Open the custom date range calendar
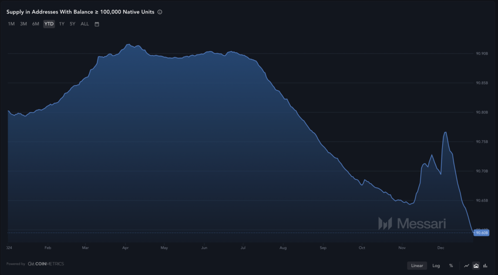Screen dimensions: 498x275 pos(97,24)
